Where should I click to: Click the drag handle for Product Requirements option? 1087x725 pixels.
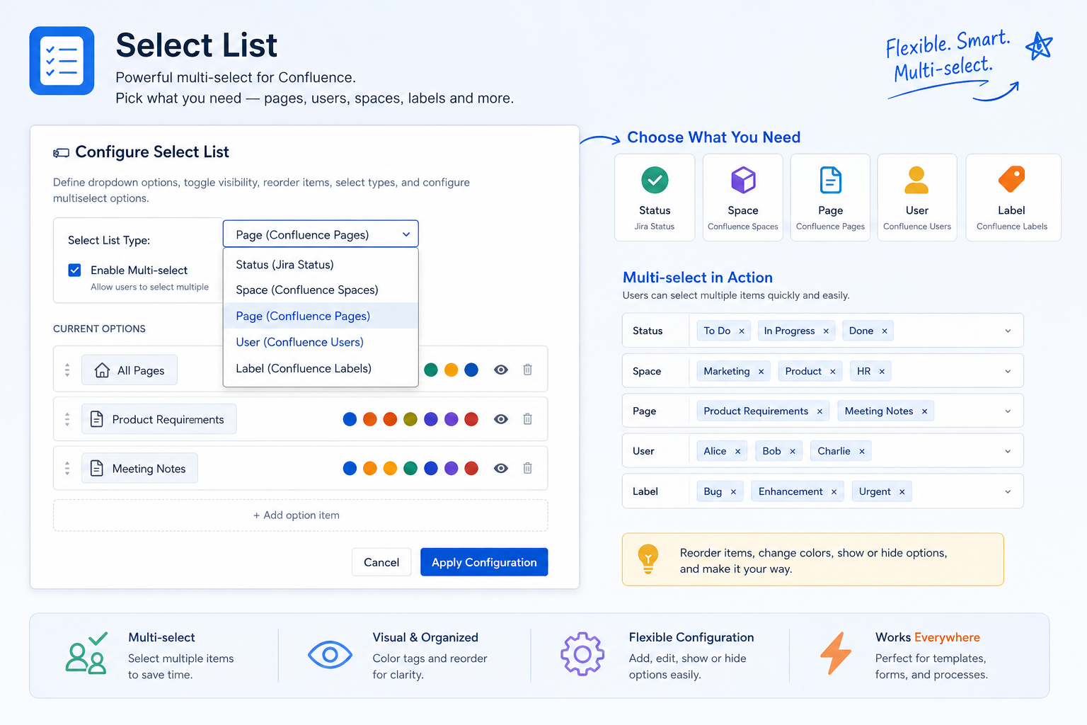(x=67, y=419)
